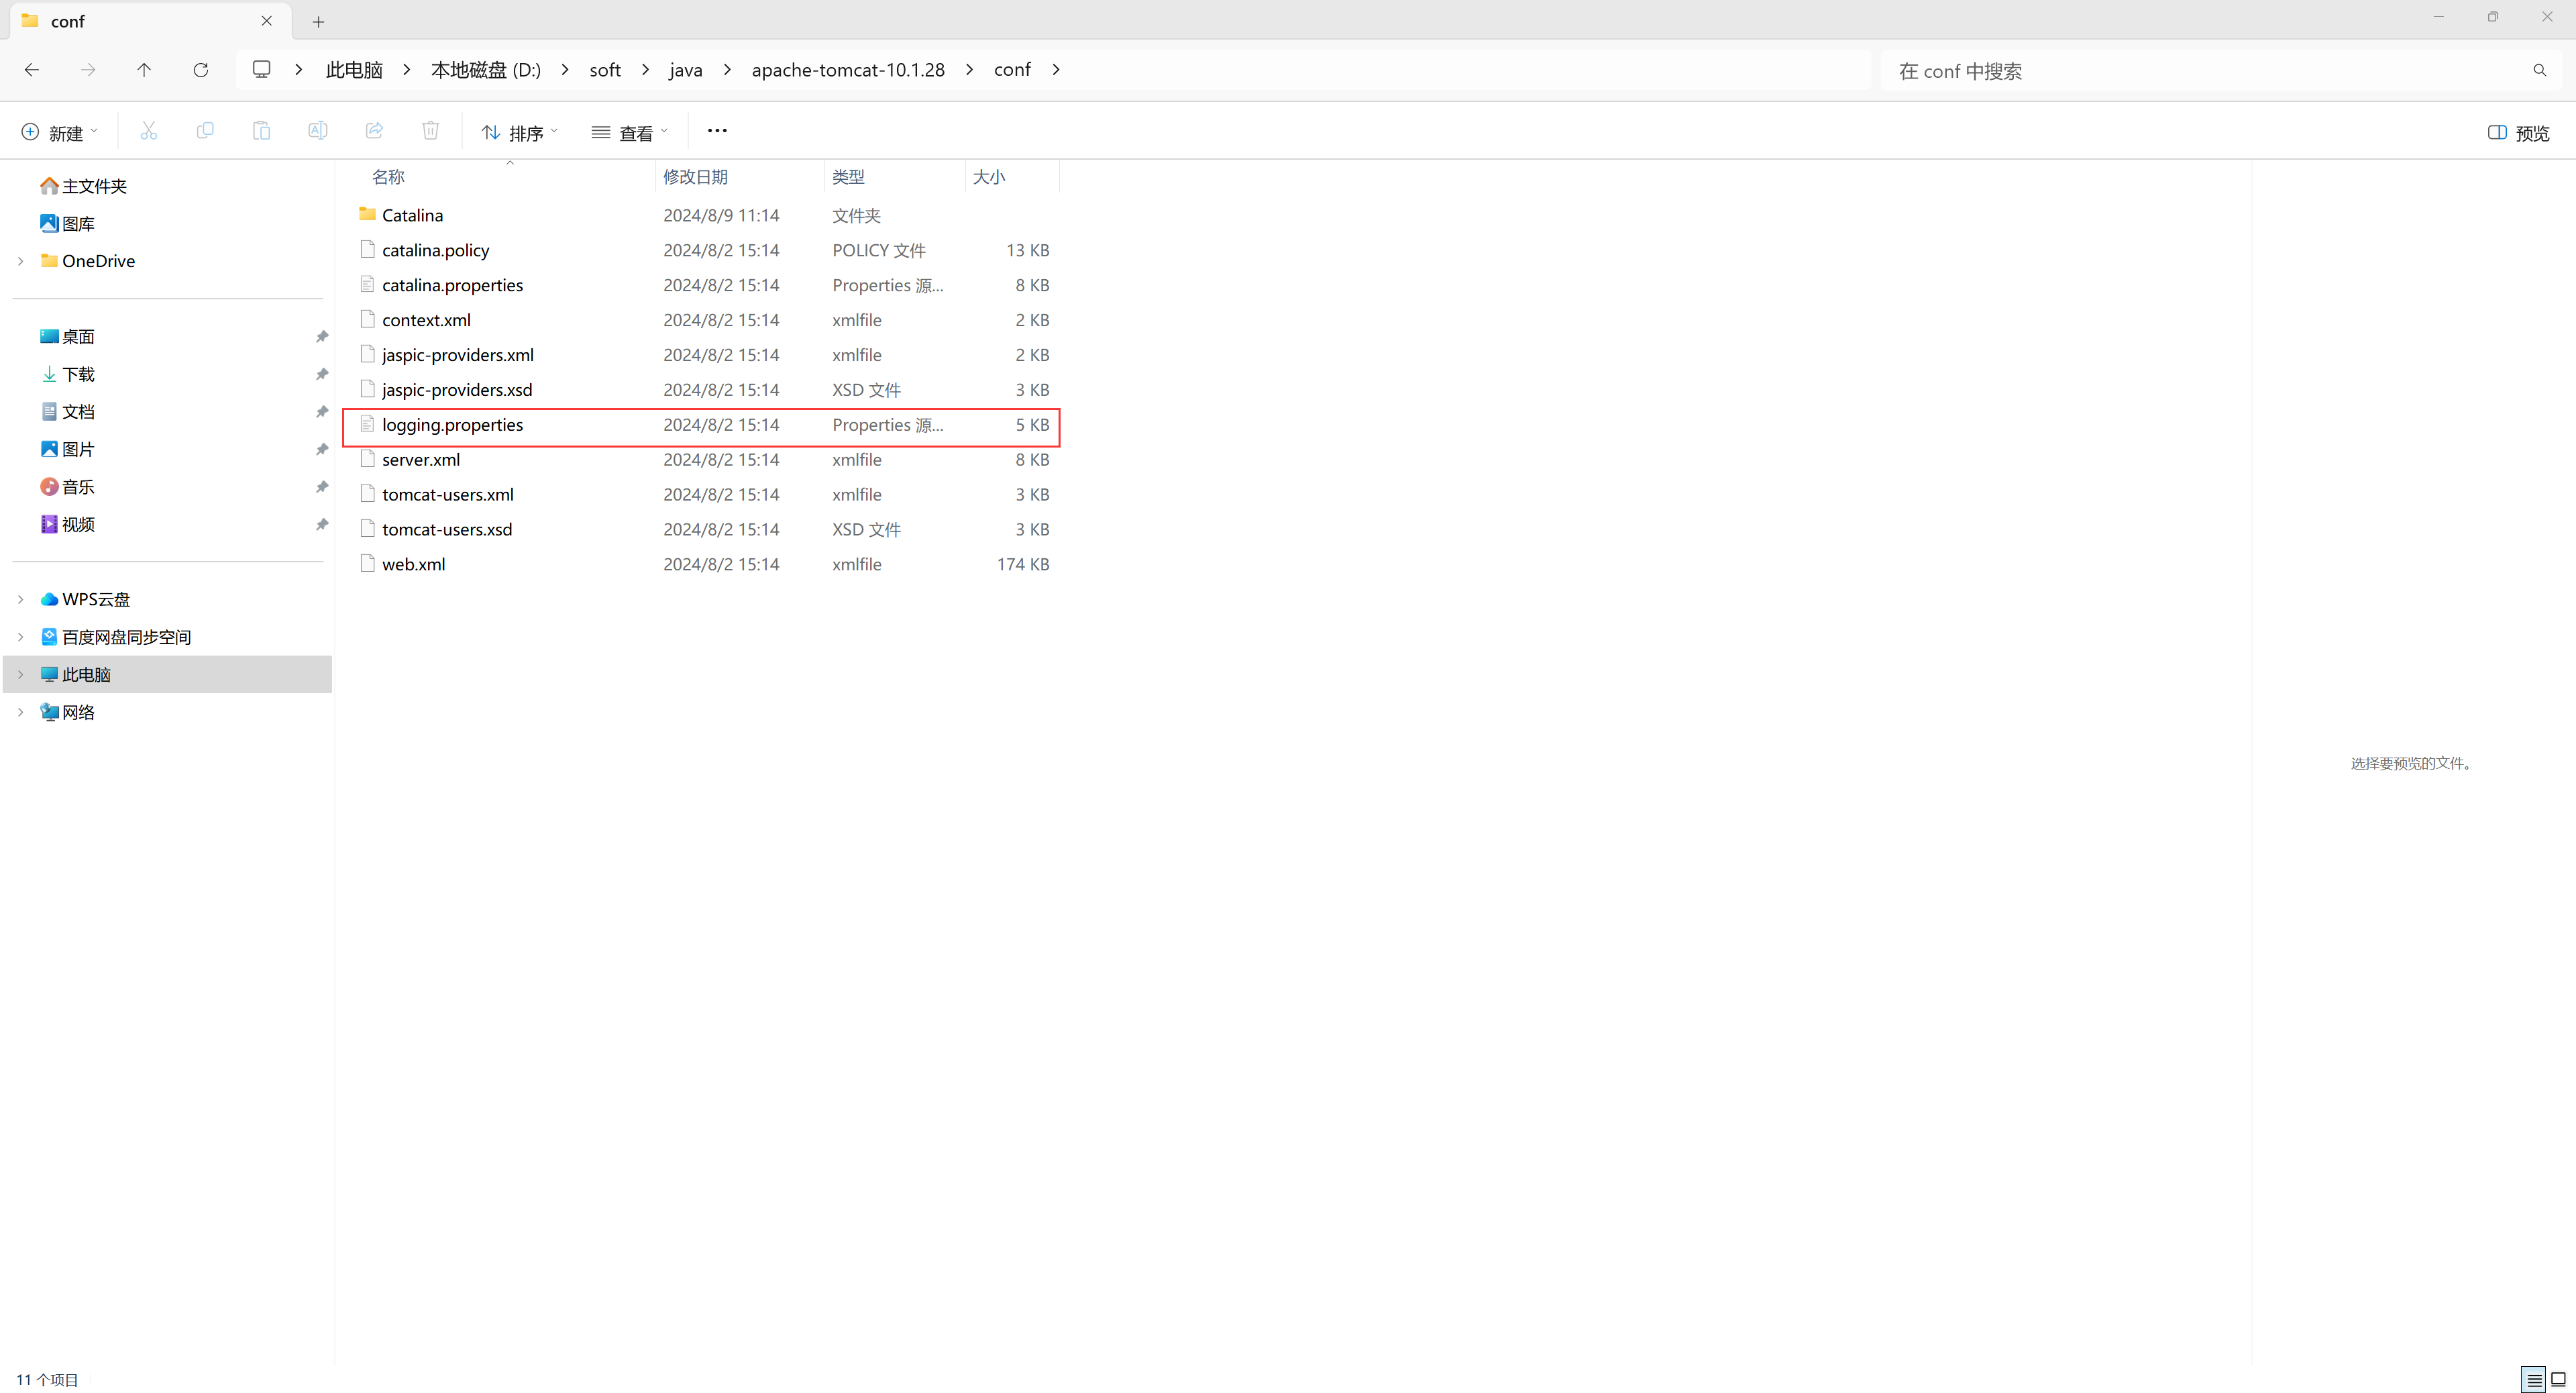Switch to details view in status bar
Screen dimensions: 2576x1393
[x=2533, y=1380]
